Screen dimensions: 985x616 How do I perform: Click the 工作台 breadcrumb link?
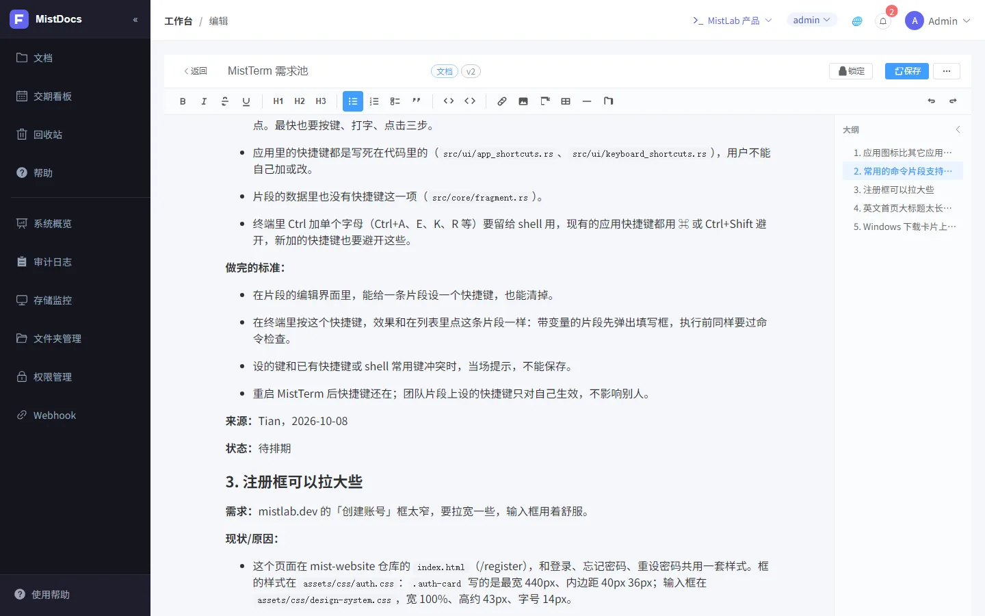(x=179, y=21)
